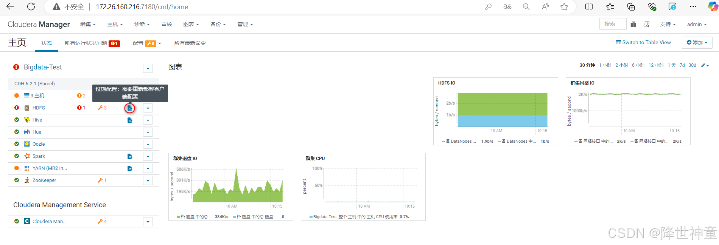Open the 支持 menu
Image resolution: width=719 pixels, height=245 pixels.
pyautogui.click(x=668, y=24)
